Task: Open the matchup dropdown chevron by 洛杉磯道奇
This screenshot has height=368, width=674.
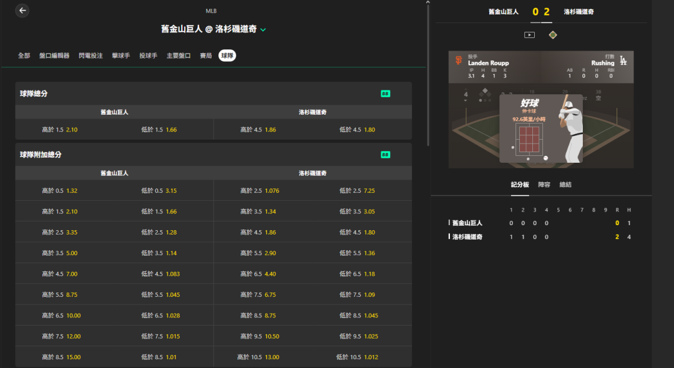Action: tap(263, 30)
